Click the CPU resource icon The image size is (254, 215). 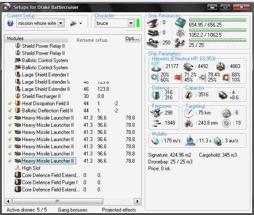(180, 23)
